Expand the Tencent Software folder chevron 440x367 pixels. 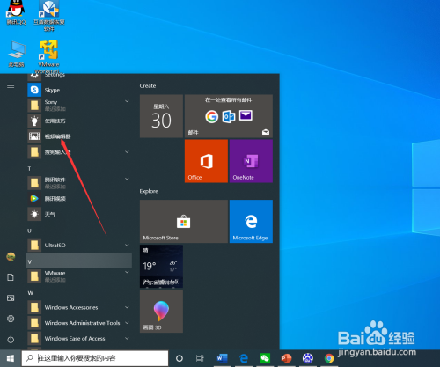pos(127,179)
